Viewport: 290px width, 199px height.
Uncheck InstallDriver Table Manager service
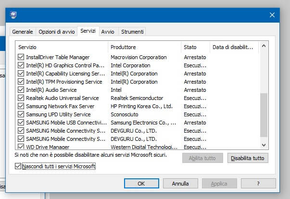pyautogui.click(x=21, y=57)
